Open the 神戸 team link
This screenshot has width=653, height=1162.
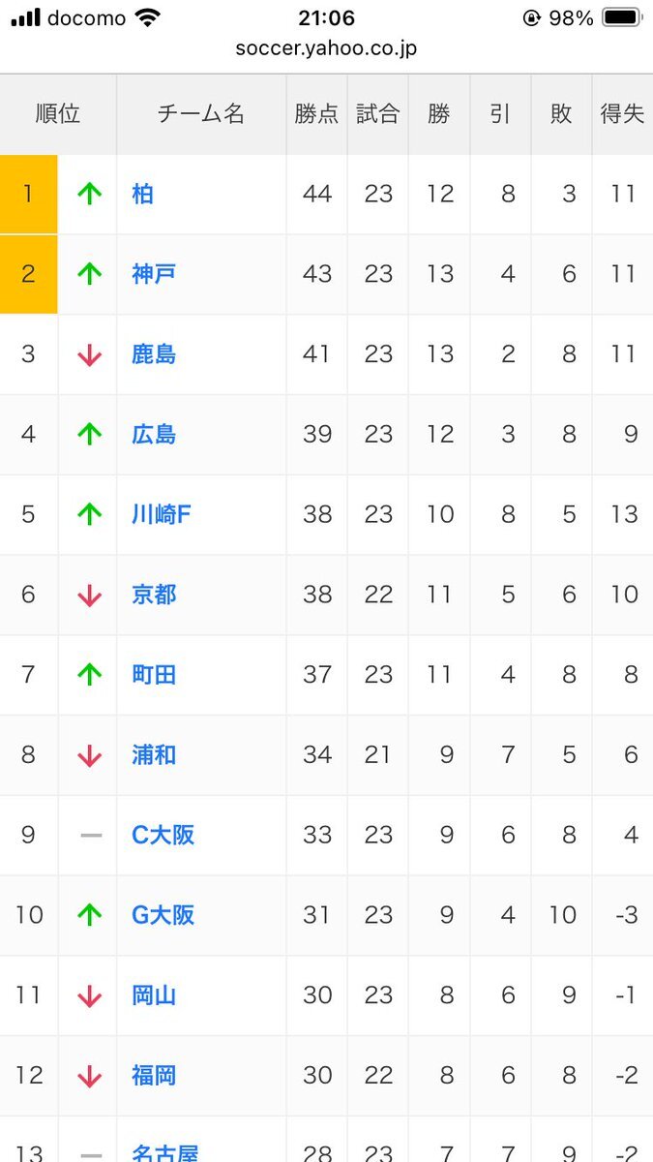pyautogui.click(x=154, y=274)
